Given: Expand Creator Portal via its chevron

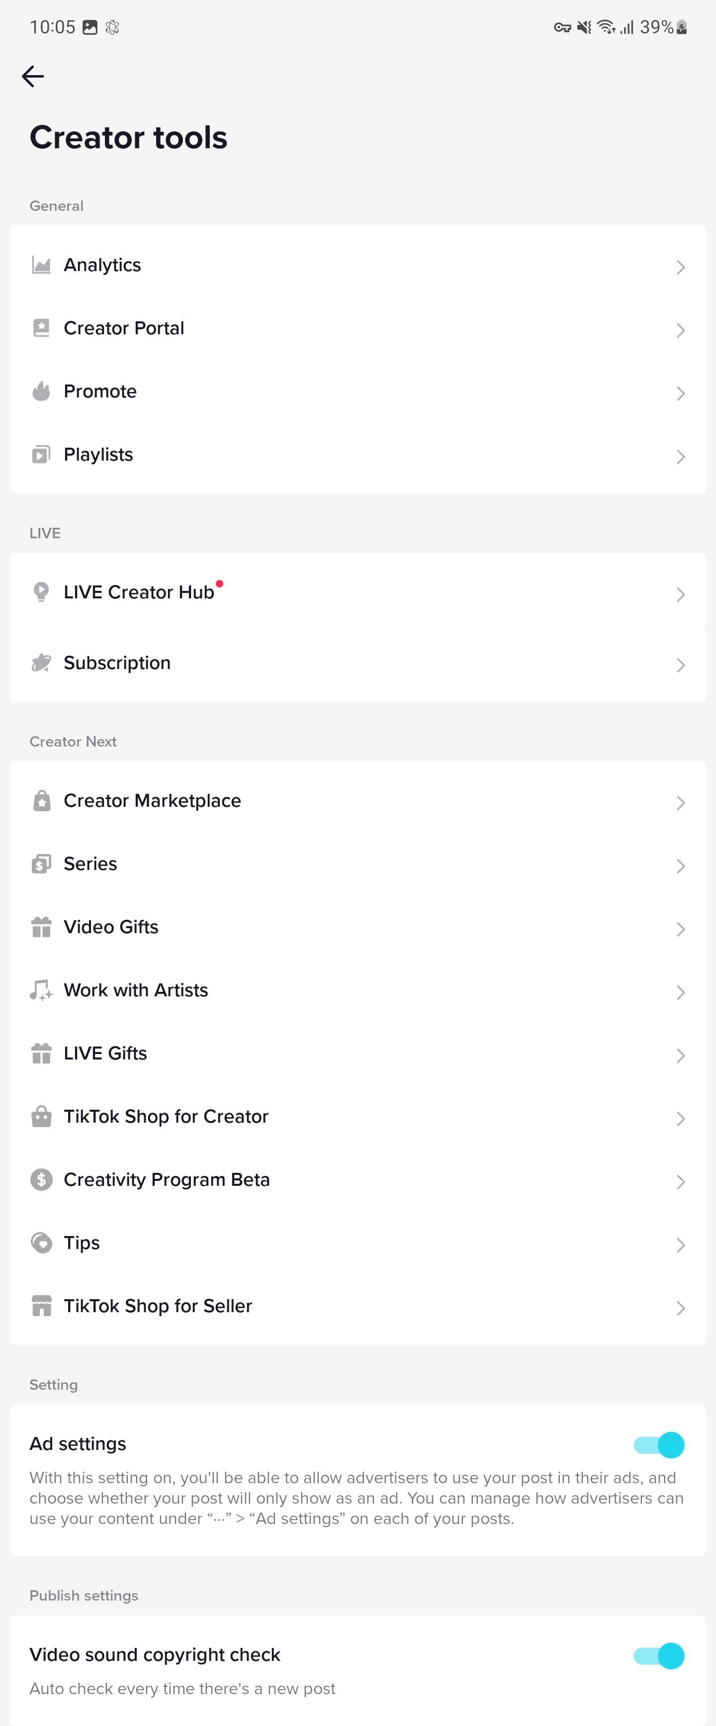Looking at the screenshot, I should click(681, 330).
